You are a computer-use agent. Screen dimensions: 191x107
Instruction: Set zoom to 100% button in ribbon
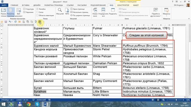[67, 11]
